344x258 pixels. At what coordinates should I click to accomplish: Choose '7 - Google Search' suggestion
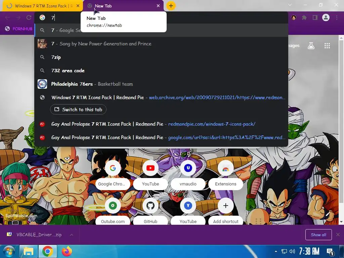pos(161,30)
